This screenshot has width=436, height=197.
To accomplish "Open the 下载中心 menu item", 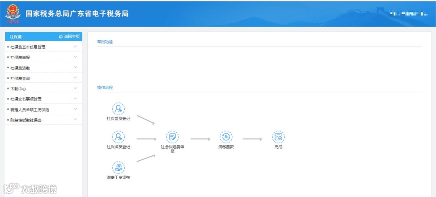I will tap(44, 88).
